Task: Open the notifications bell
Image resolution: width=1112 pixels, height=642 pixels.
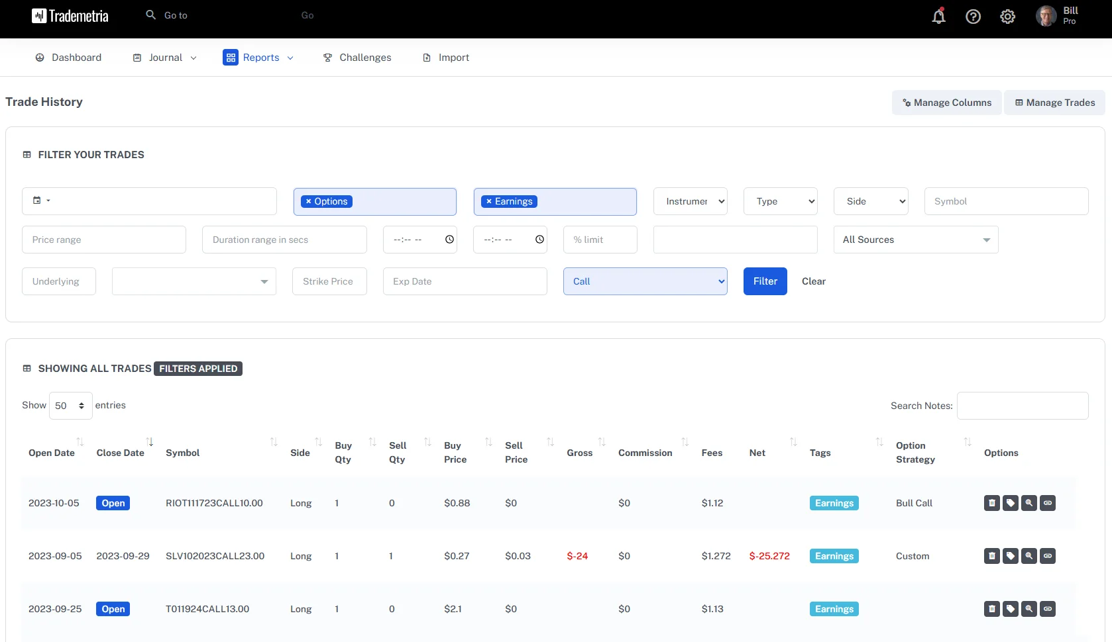Action: (x=938, y=17)
